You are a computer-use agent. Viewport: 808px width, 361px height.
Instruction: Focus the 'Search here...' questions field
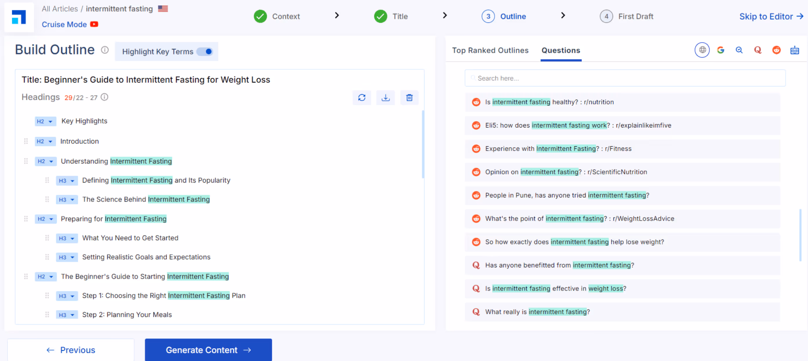625,78
